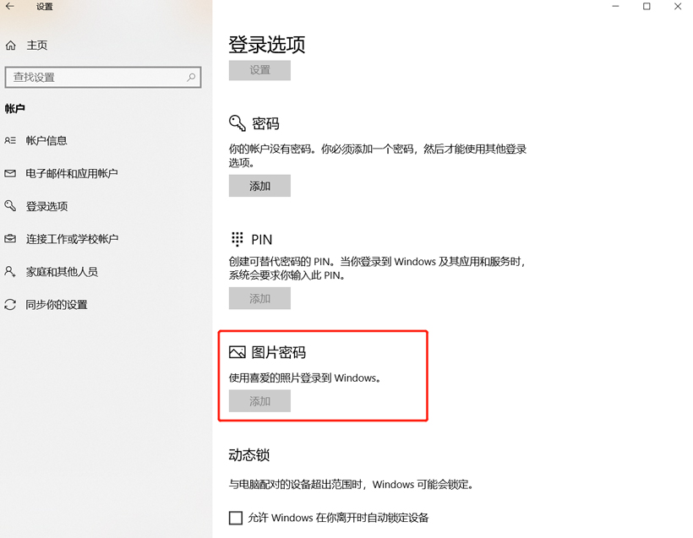Click the back arrow icon
693x538 pixels.
10,7
